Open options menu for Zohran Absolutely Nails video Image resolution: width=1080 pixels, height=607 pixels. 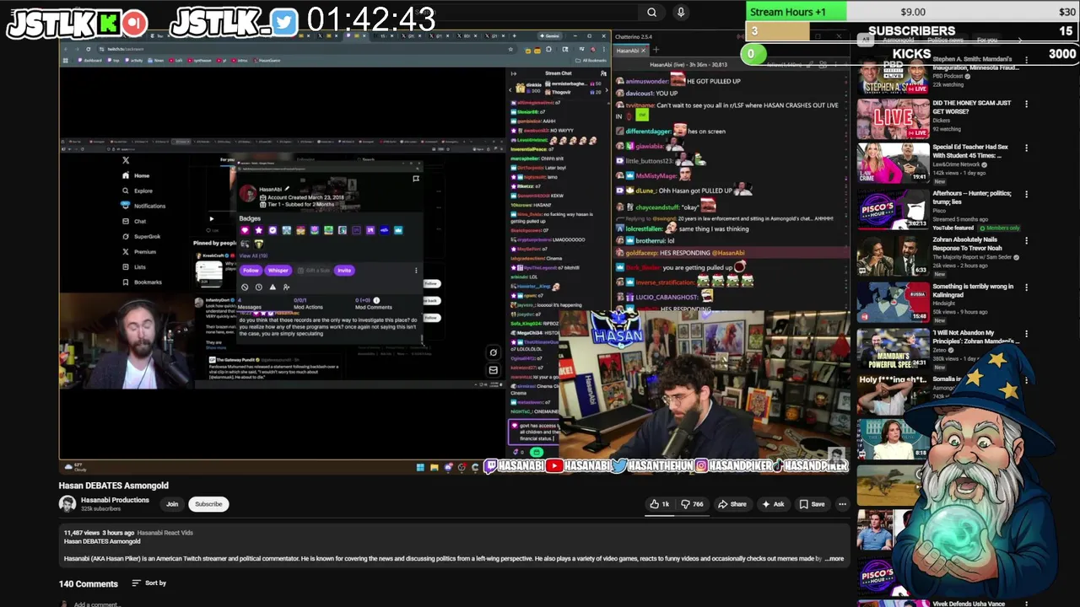[x=1026, y=241]
